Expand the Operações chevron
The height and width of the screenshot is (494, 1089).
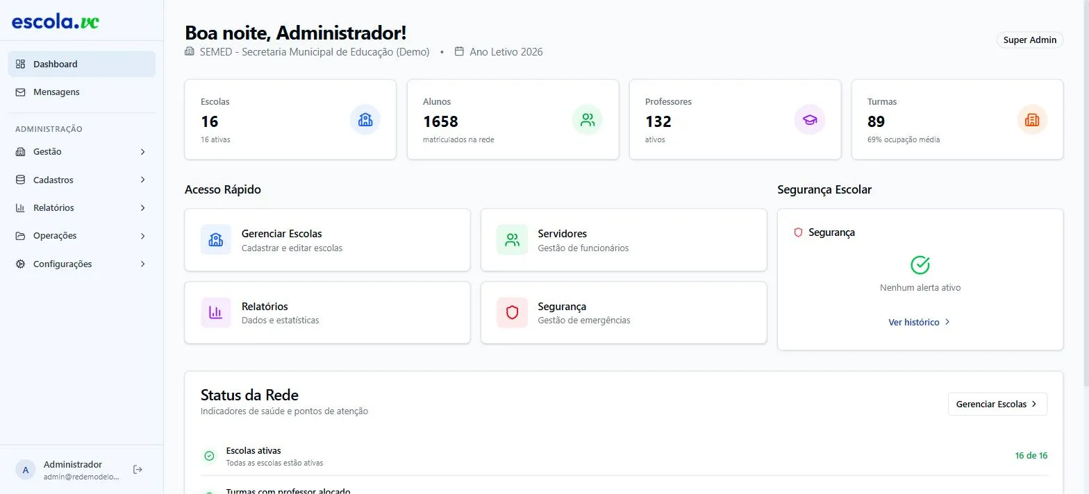point(143,236)
